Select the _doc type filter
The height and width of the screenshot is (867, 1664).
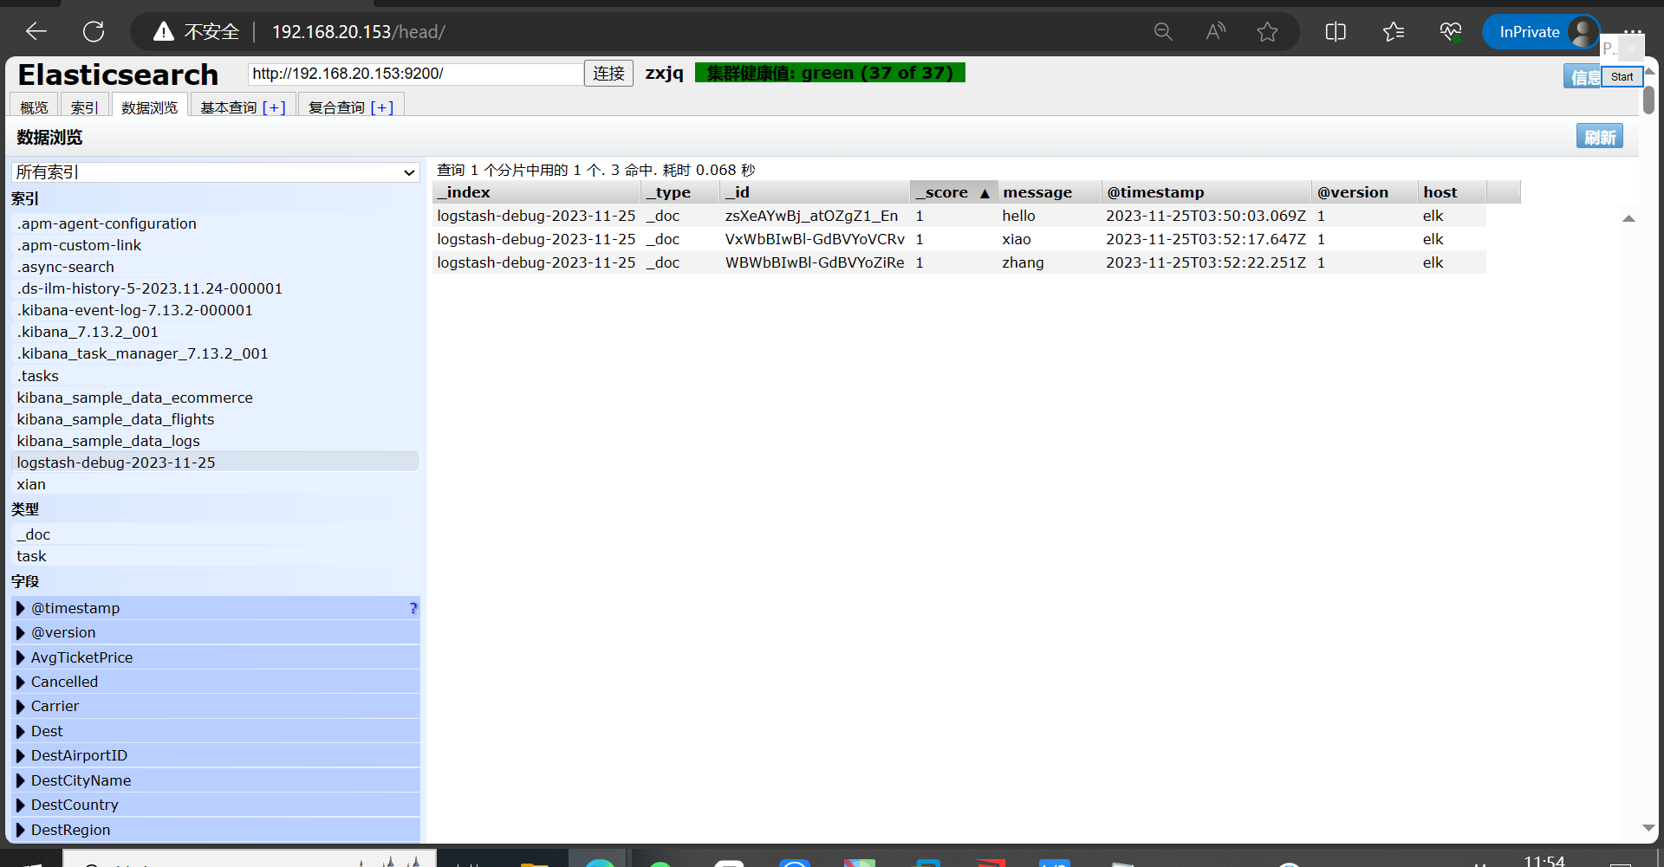[216, 534]
